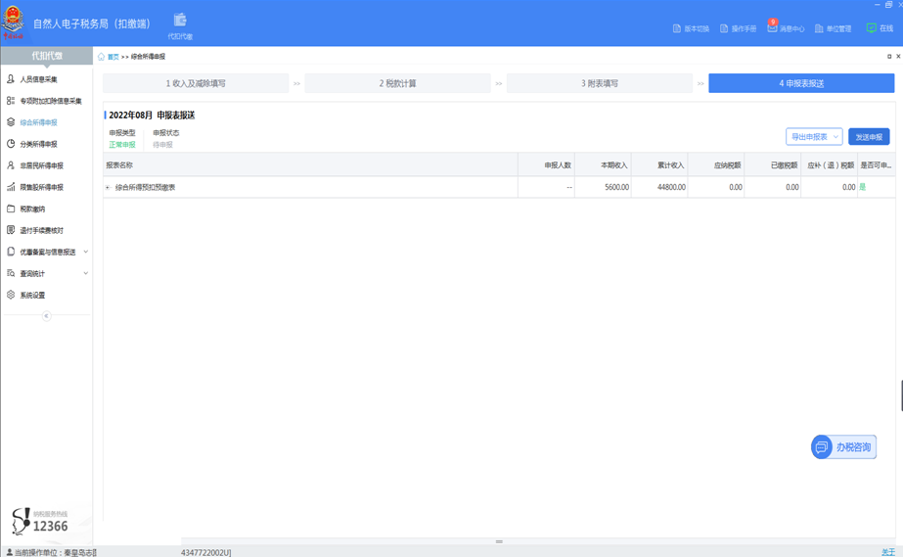Go to step 3 附表填写
This screenshot has width=903, height=557.
click(600, 83)
